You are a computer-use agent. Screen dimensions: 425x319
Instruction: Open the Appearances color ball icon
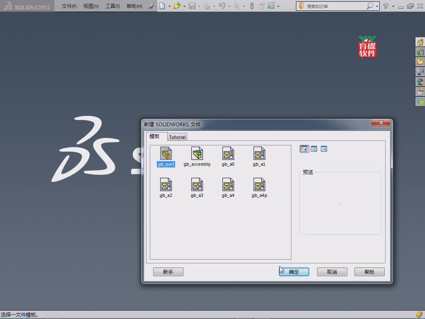point(420,82)
